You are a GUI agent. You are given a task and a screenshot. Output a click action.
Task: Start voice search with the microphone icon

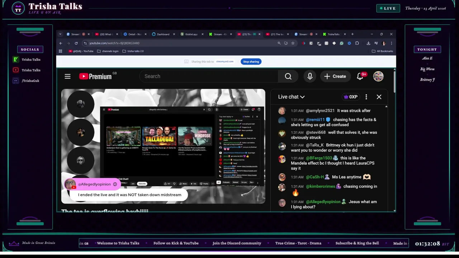[x=310, y=76]
